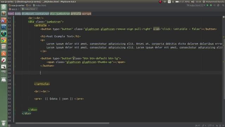Select the article breadcrumb
This screenshot has width=225, height=127.
tap(76, 14)
